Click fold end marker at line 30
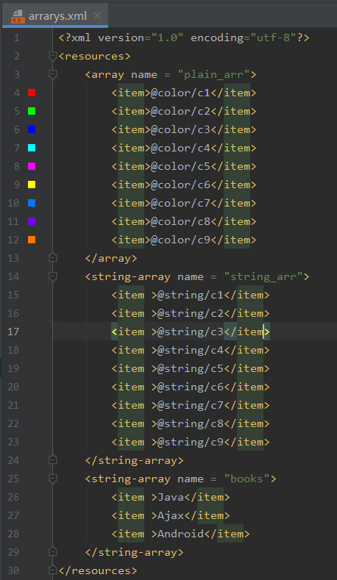 [x=53, y=570]
